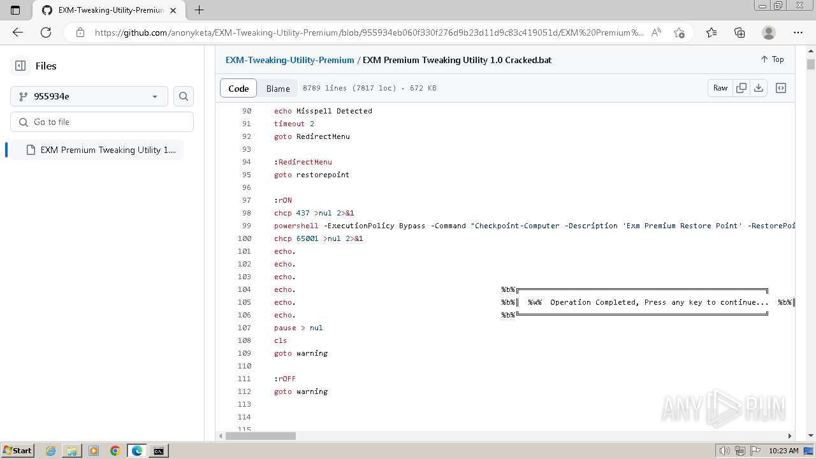Click the 'goto restorepoint' code line
This screenshot has height=459, width=816.
click(x=312, y=175)
